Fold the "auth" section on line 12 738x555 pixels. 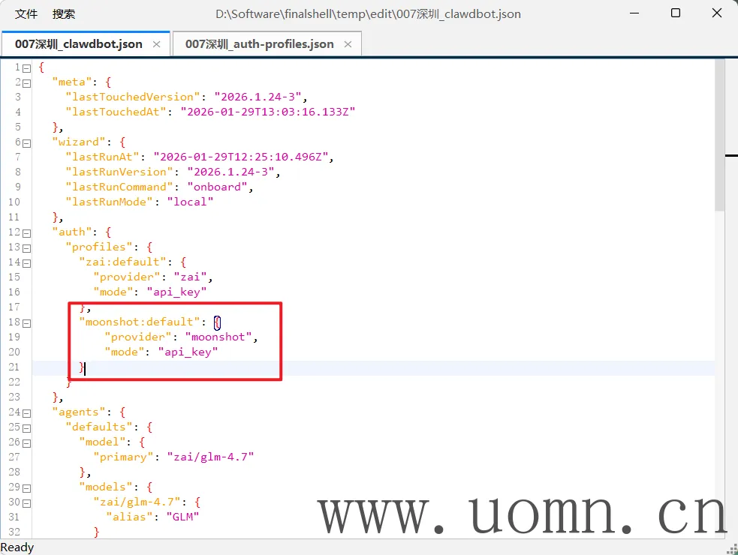pos(27,232)
